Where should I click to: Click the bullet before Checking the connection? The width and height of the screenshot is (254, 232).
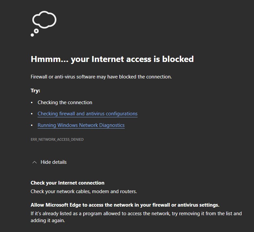(32, 102)
